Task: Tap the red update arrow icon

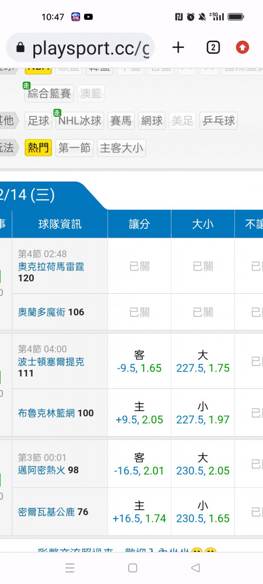Action: point(243,48)
